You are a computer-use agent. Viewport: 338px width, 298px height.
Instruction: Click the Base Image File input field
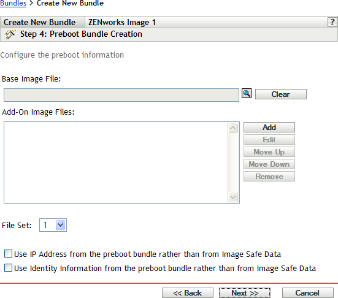(121, 95)
